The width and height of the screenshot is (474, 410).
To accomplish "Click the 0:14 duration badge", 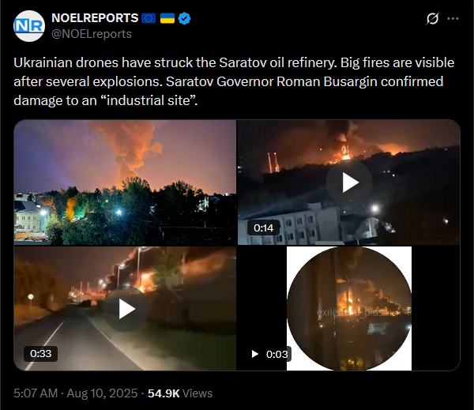I will coord(263,228).
